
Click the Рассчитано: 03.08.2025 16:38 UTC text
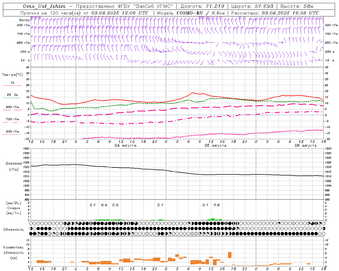click(275, 13)
